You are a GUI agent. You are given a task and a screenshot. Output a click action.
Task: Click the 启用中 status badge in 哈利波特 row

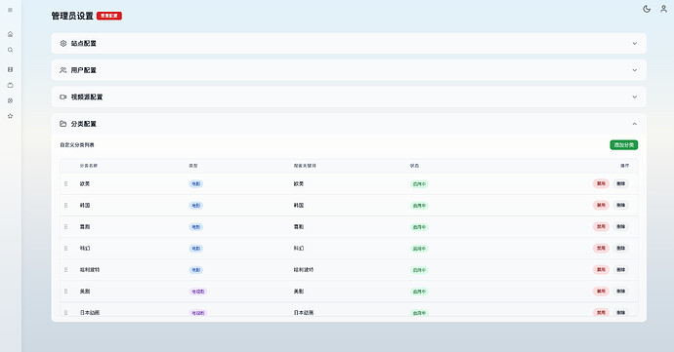[x=419, y=270]
